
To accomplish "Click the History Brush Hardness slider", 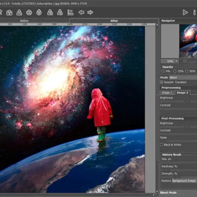I will coord(178,170).
